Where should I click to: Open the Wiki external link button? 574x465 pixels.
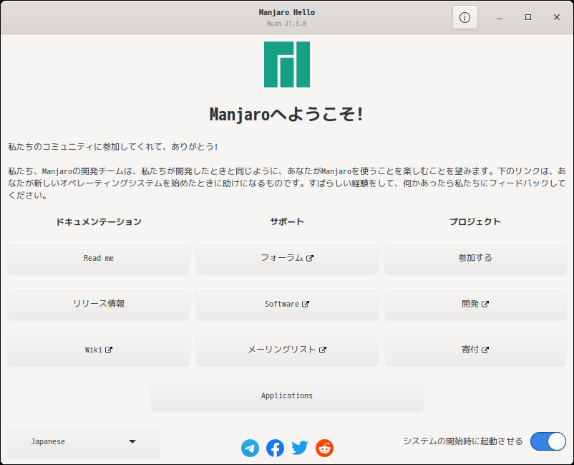[x=99, y=350]
